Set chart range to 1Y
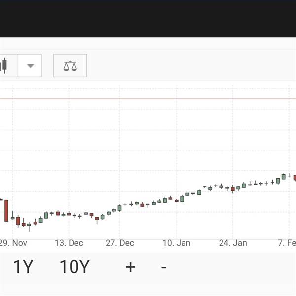Screen dimensions: 296x296 [23, 267]
